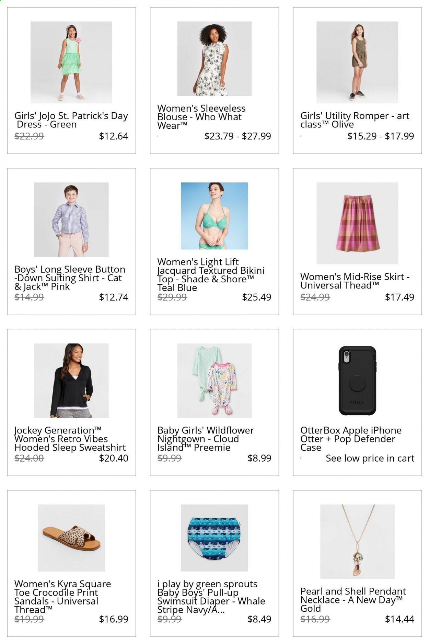Viewport: 429px width, 644px height.
Task: Select the $14.44 necklace sale price
Action: pyautogui.click(x=399, y=619)
